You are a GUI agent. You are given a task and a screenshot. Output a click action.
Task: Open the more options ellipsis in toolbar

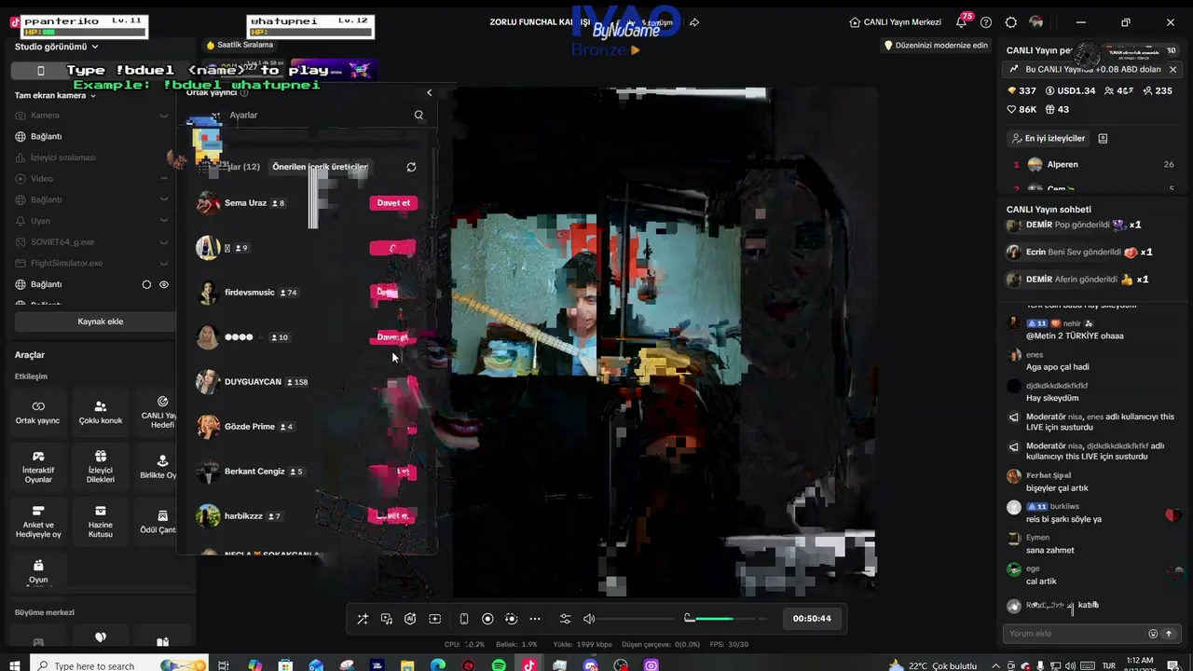click(x=535, y=619)
